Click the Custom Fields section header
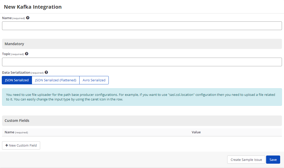 (17, 120)
